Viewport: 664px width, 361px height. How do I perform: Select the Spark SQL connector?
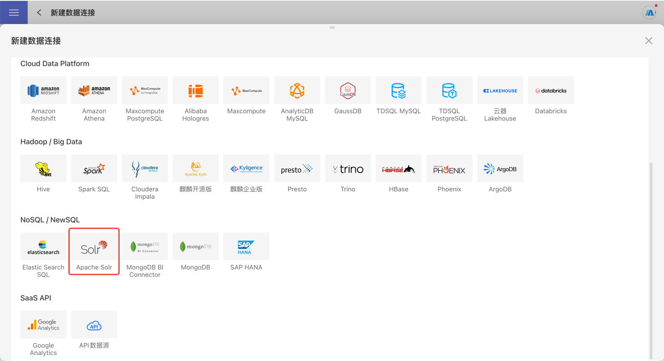pos(94,168)
